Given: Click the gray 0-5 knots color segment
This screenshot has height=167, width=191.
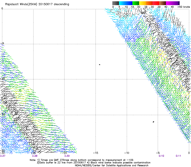Looking at the screenshot, I should [x=116, y=3].
